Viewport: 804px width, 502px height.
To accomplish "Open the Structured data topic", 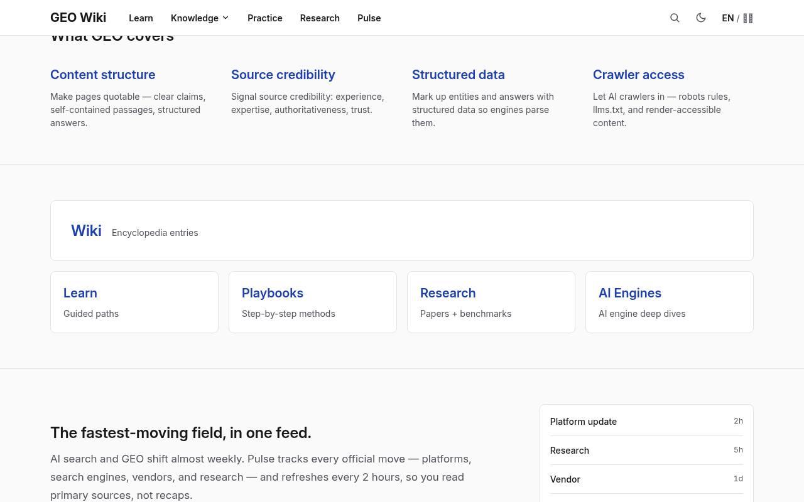I will click(459, 75).
